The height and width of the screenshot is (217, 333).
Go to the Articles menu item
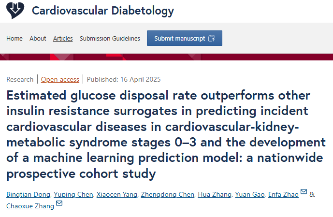tap(63, 39)
